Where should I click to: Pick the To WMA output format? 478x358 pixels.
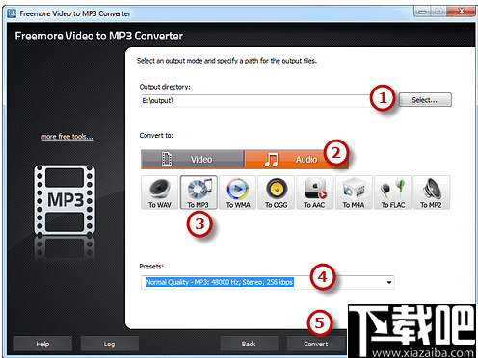[x=237, y=192]
